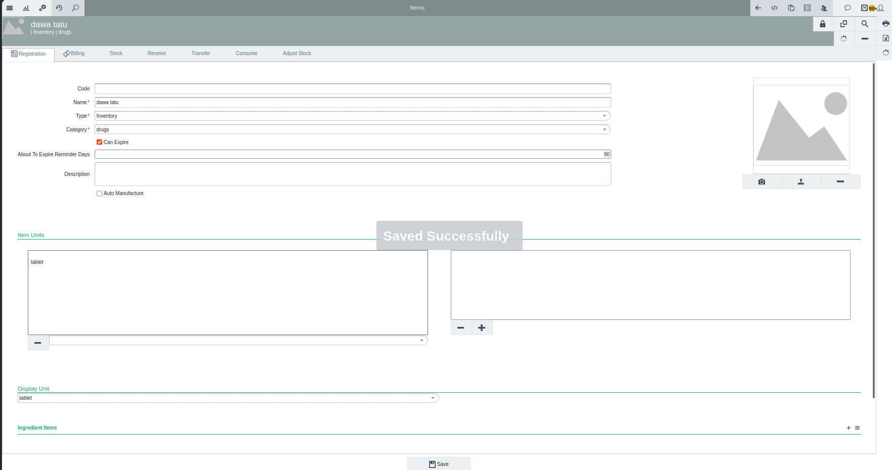Click the Item Units section heading
The height and width of the screenshot is (470, 892).
tap(31, 236)
